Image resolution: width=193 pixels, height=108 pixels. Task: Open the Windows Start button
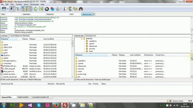4,105
